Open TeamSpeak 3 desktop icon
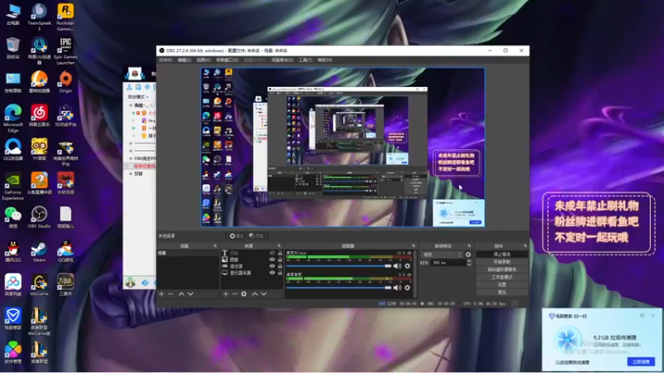Image resolution: width=664 pixels, height=373 pixels. tap(39, 17)
